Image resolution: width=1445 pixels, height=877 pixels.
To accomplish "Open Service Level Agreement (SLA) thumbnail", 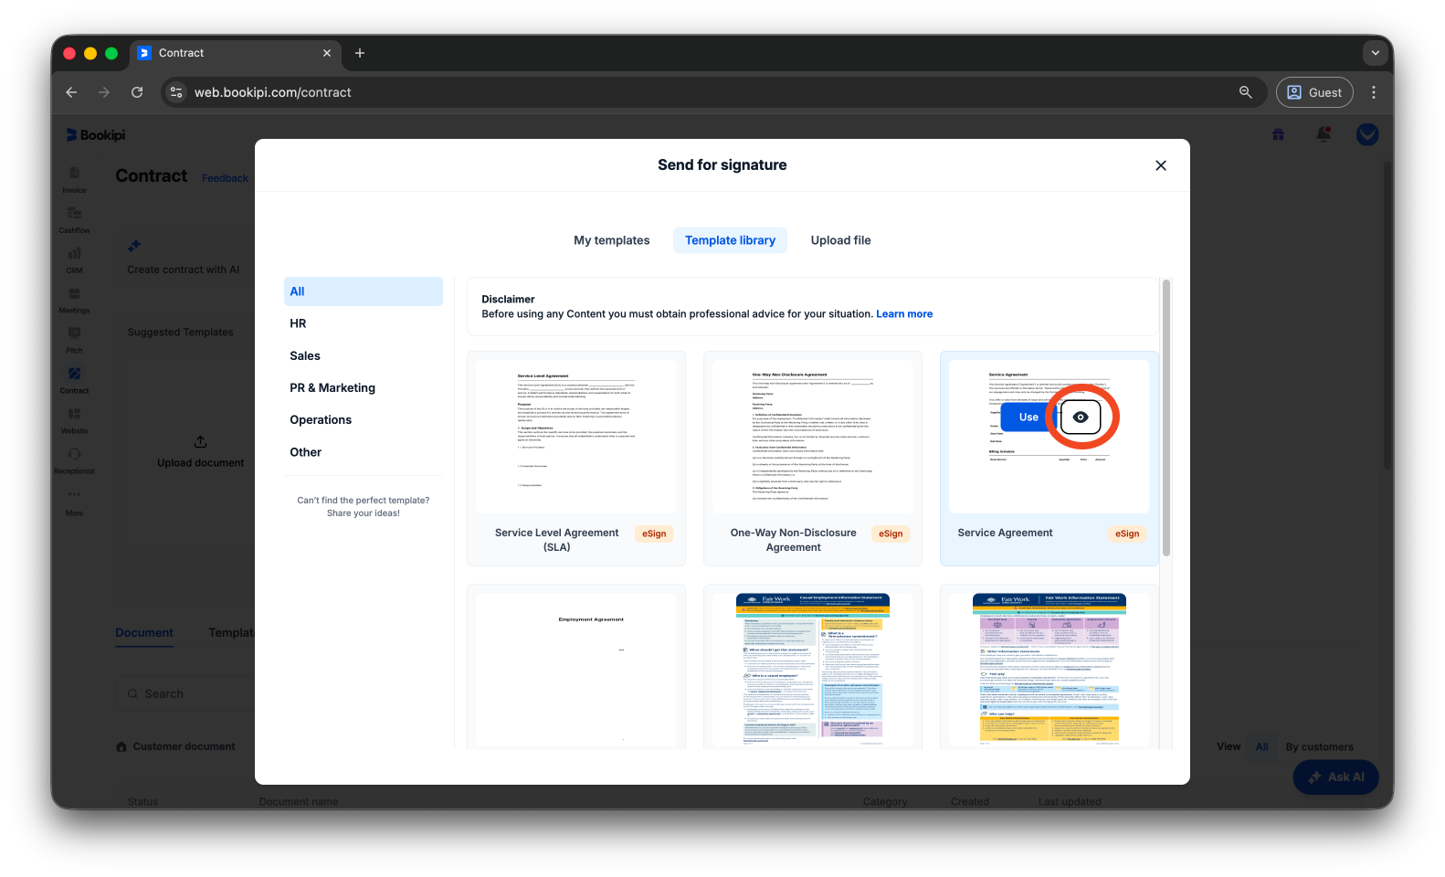I will 576,437.
